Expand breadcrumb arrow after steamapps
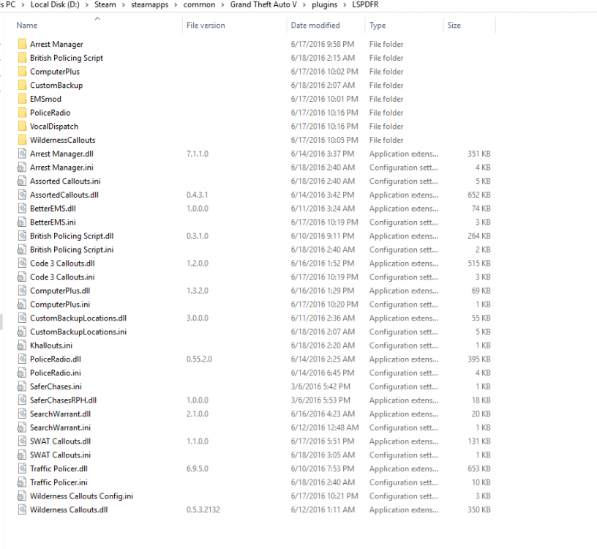 (176, 5)
